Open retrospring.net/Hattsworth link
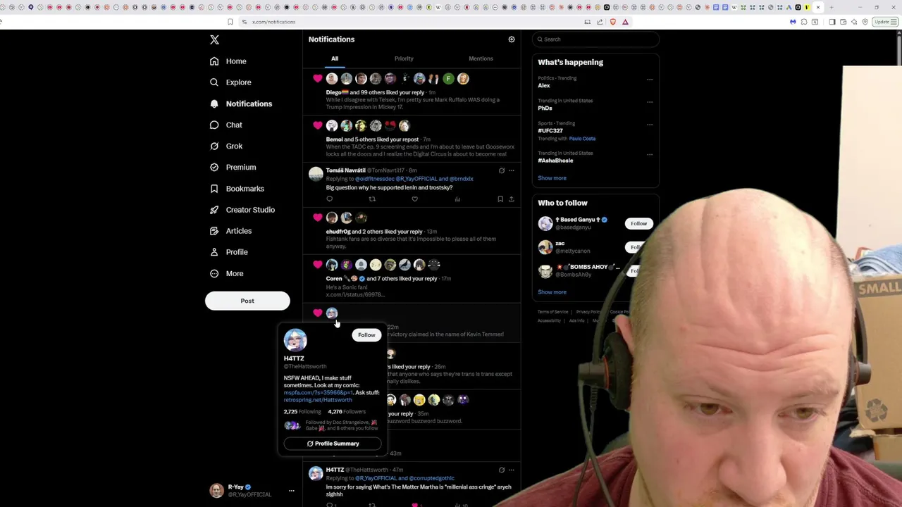The width and height of the screenshot is (902, 507). point(318,400)
